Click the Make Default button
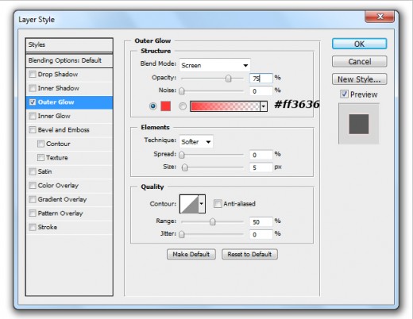Screen dimensions: 413x319 pyautogui.click(x=191, y=254)
